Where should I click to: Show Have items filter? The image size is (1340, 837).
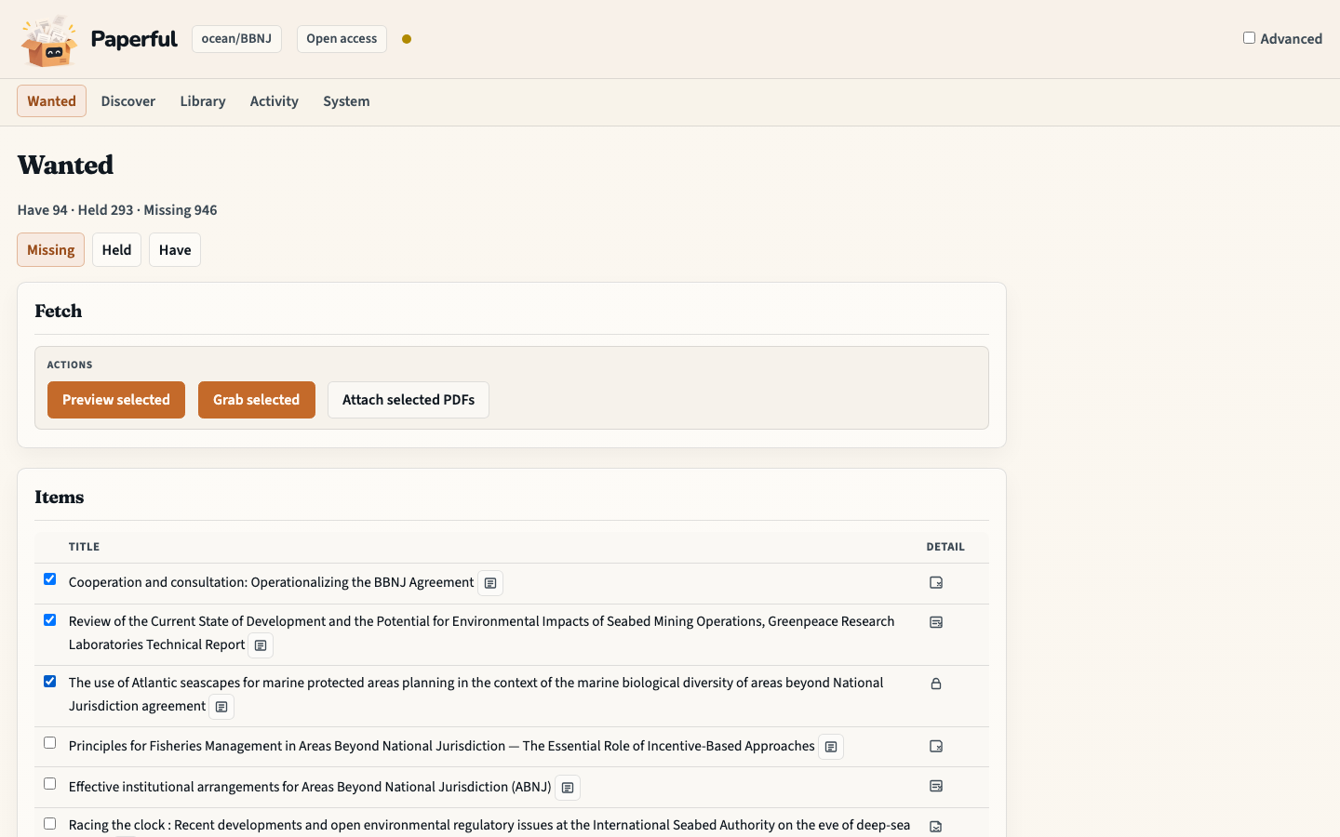tap(175, 250)
